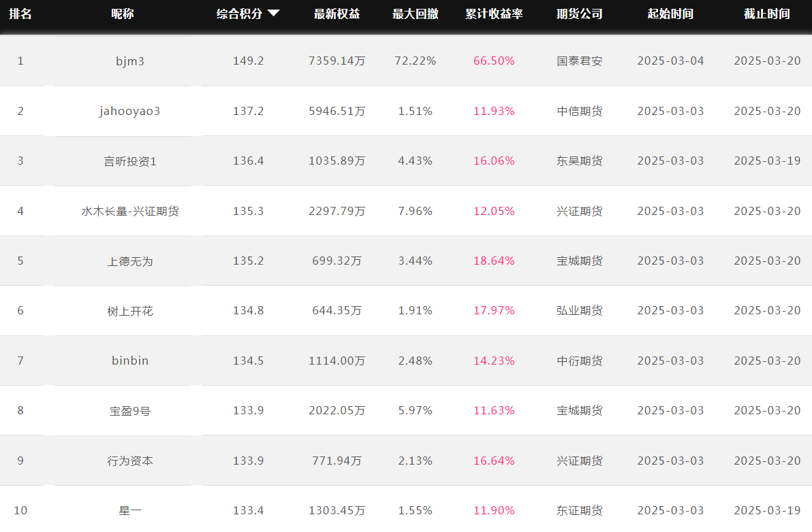Screen dimensions: 812x532
Task: Select rank number 5
Action: click(20, 261)
